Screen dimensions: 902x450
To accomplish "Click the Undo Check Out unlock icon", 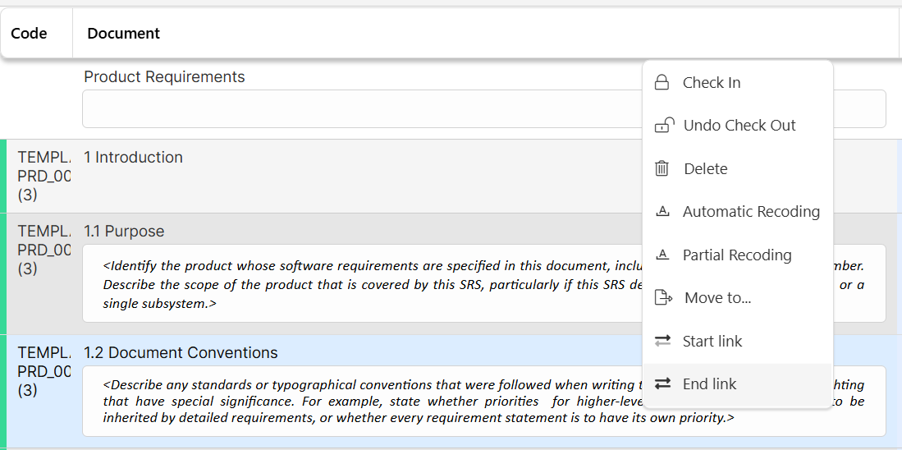I will 663,126.
